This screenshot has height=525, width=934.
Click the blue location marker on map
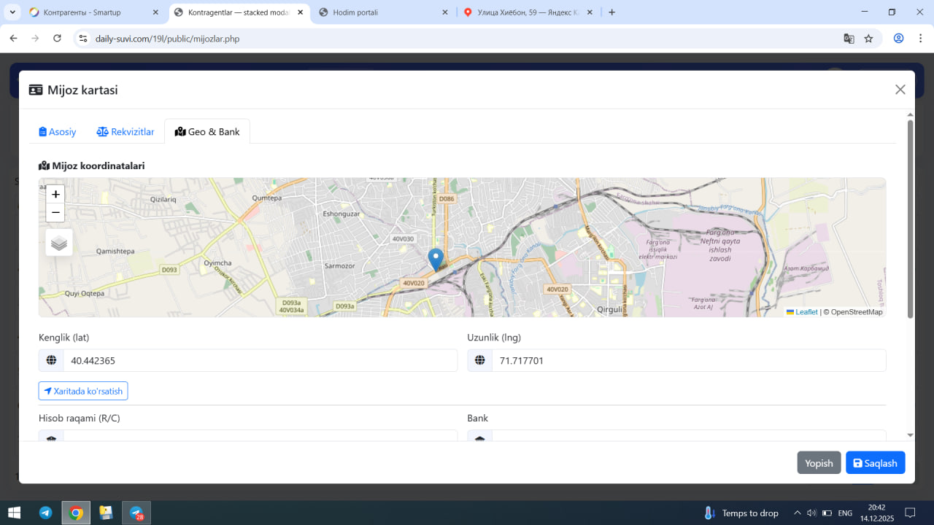click(436, 259)
